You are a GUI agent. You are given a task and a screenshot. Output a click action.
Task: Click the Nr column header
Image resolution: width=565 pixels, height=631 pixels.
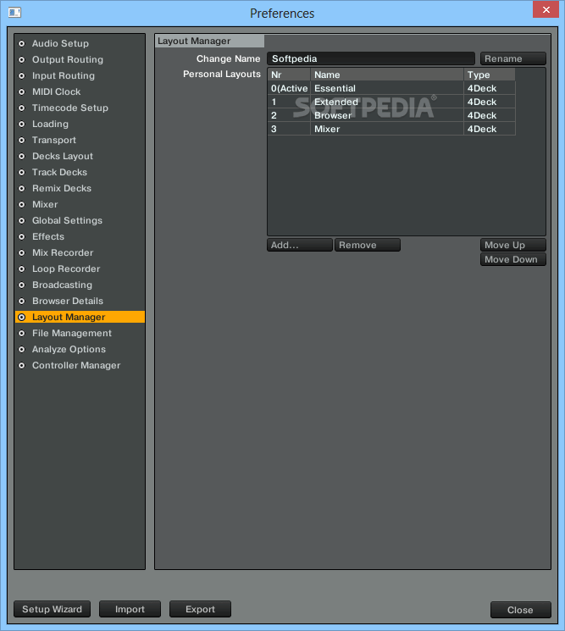(289, 75)
